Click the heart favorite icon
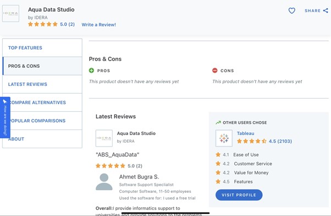The width and height of the screenshot is (331, 216). (x=292, y=10)
